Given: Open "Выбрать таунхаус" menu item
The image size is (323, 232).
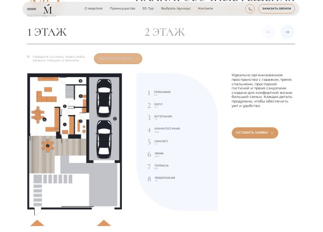Looking at the screenshot, I should pos(176,9).
